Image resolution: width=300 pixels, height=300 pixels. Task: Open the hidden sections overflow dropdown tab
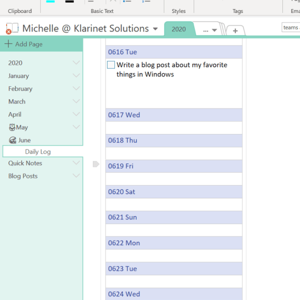pyautogui.click(x=210, y=30)
